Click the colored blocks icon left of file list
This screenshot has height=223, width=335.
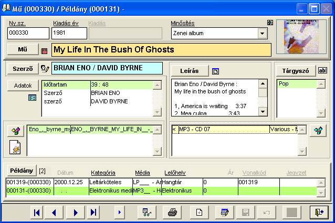(16, 131)
